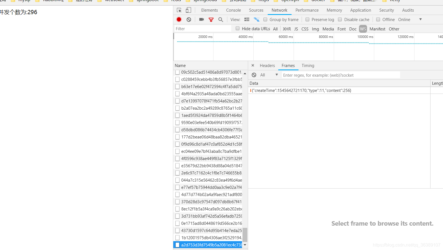The image size is (443, 250).
Task: Click the frames regex filter input
Action: pos(341,75)
